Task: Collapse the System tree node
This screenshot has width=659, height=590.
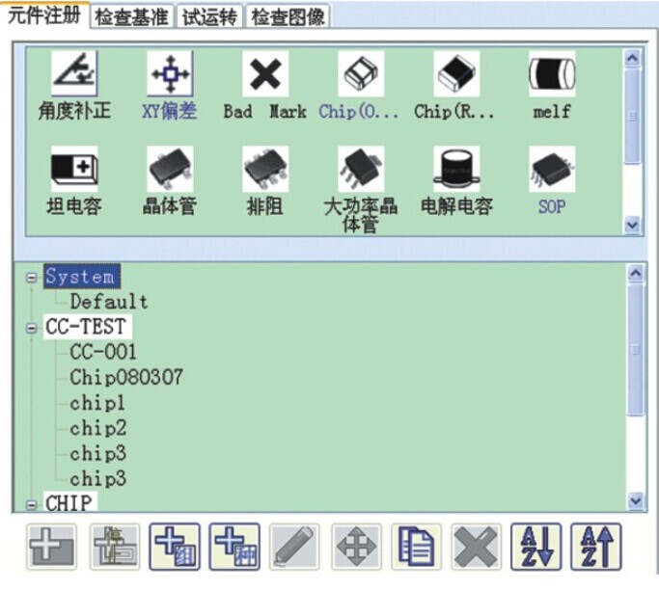Action: coord(33,278)
